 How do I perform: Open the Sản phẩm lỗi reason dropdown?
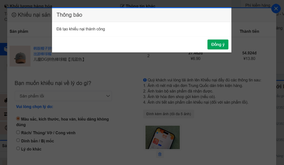63,96
